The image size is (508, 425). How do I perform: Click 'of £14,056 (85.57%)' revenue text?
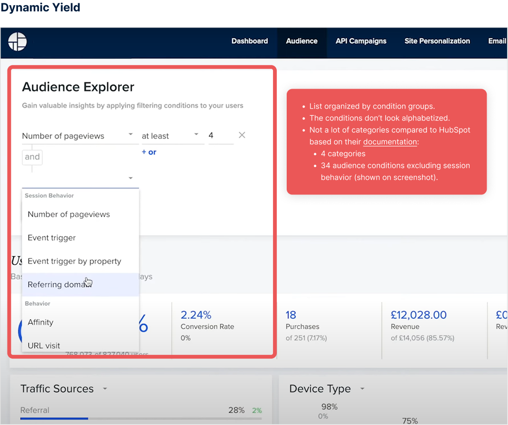click(x=423, y=338)
